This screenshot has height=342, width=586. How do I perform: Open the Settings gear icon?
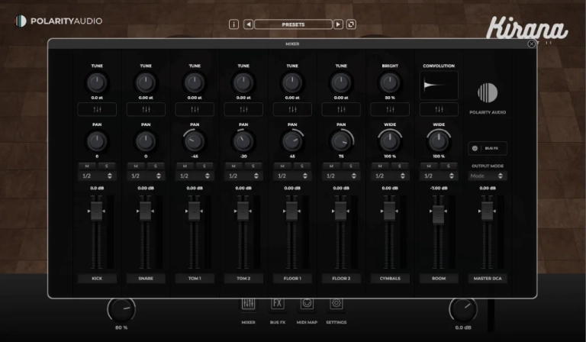336,303
